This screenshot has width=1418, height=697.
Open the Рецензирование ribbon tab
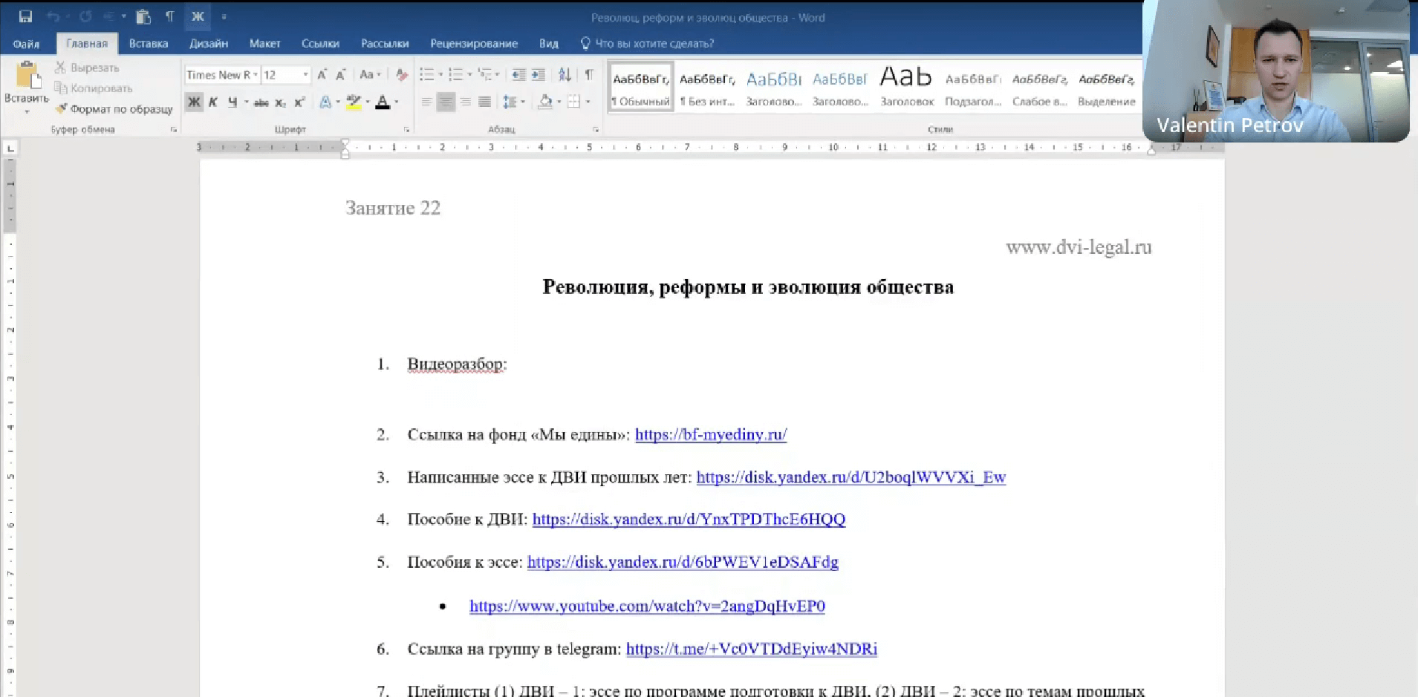point(473,43)
